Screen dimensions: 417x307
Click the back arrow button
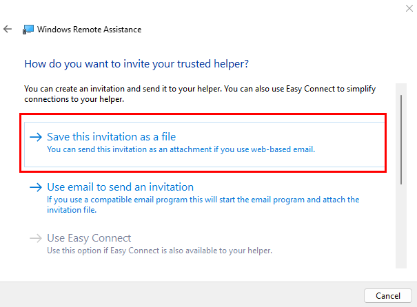[x=8, y=30]
